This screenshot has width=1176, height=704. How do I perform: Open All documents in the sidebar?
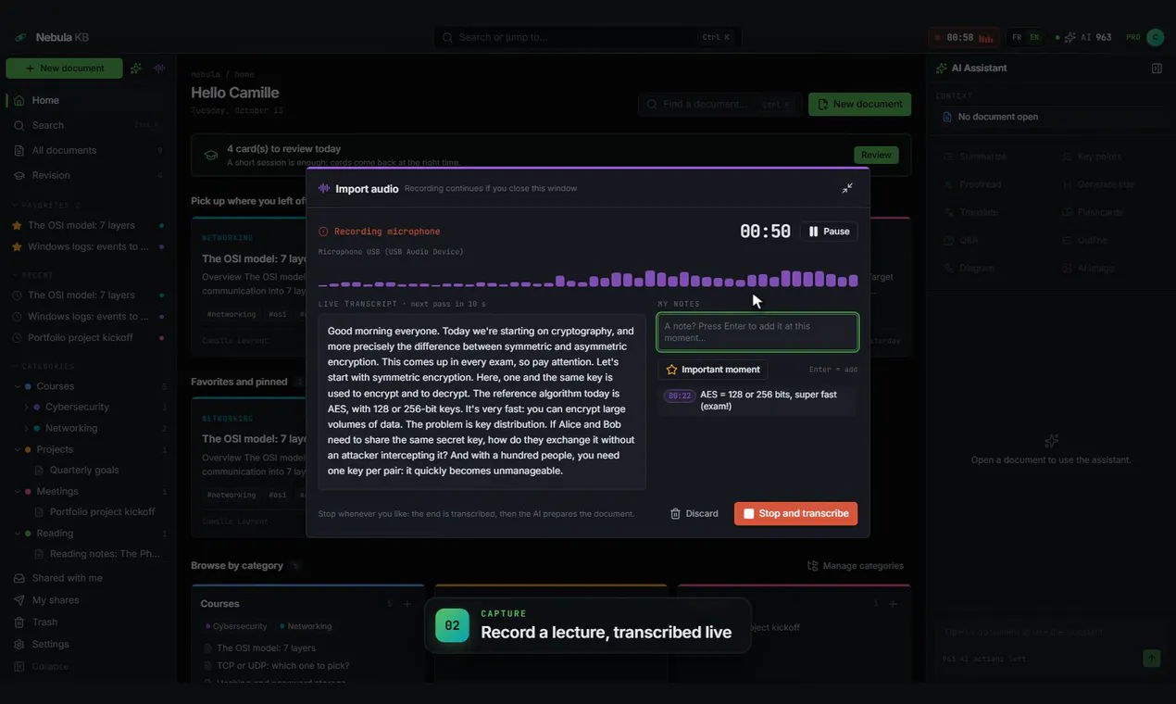tap(88, 150)
